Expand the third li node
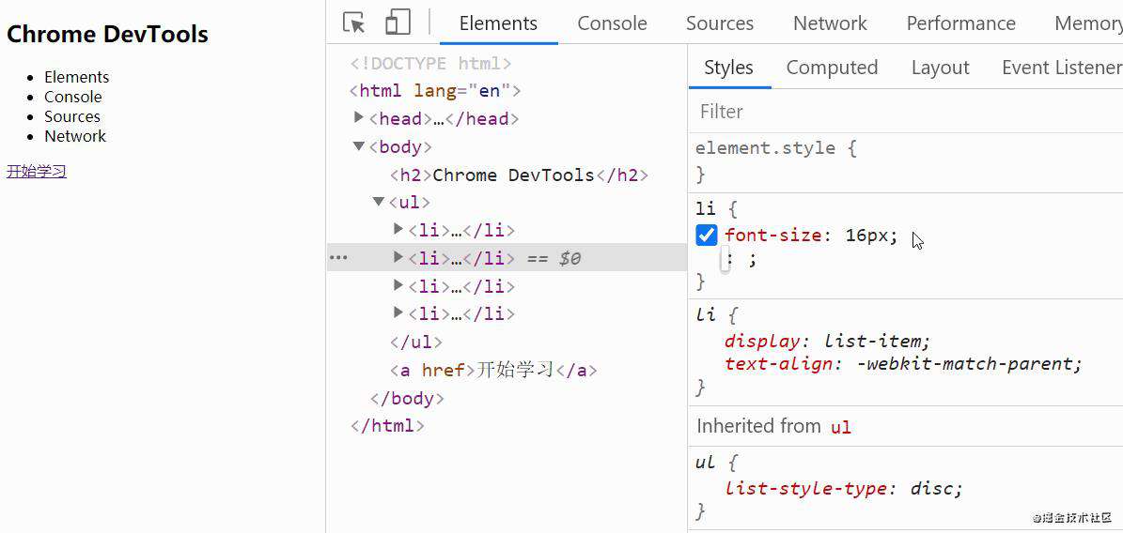1123x533 pixels. pyautogui.click(x=398, y=284)
